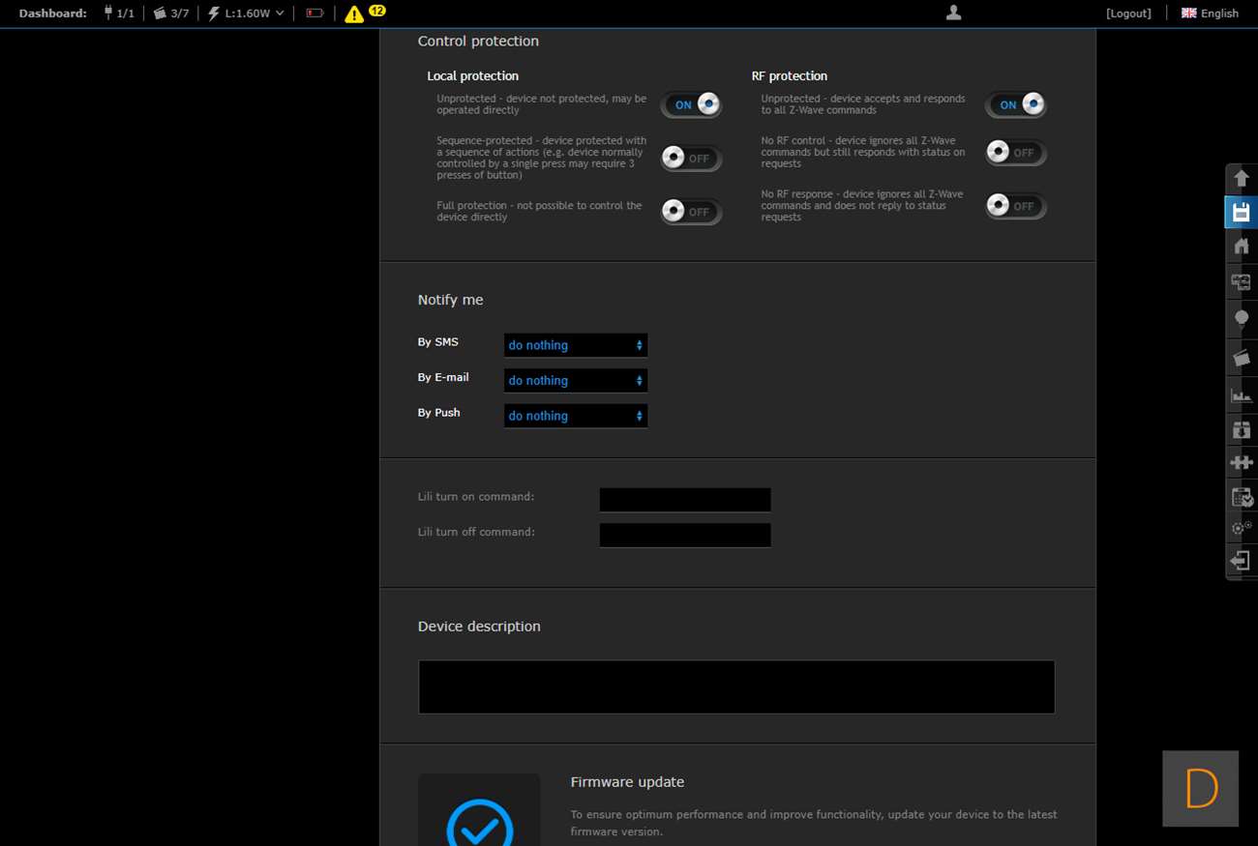Open the light bulb devices icon
This screenshot has height=846, width=1258.
point(1241,318)
